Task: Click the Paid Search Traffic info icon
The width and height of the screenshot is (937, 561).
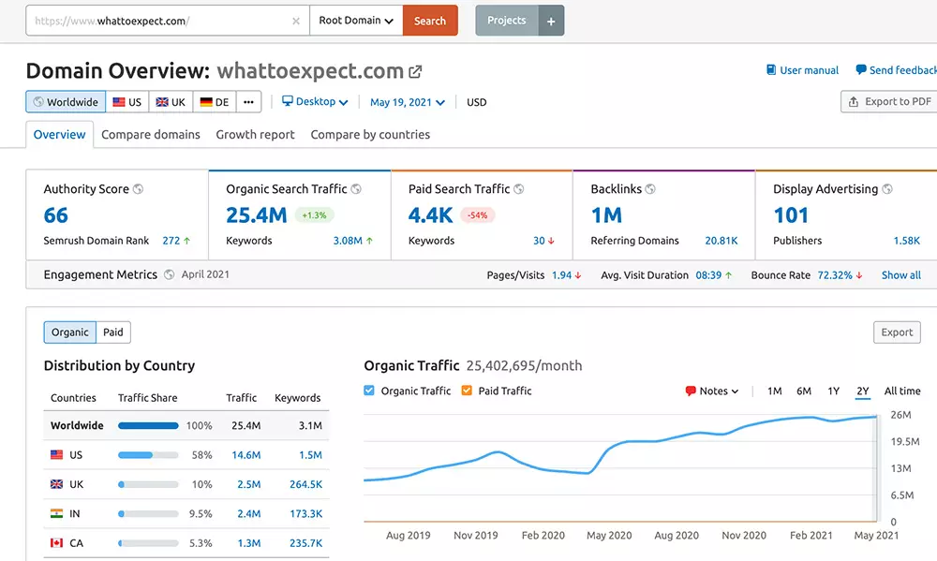Action: pos(519,189)
